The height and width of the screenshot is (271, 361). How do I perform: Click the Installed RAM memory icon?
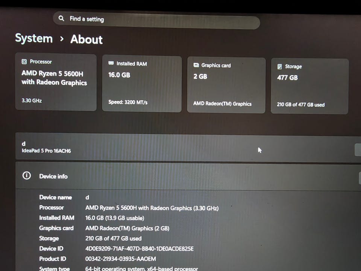pyautogui.click(x=111, y=63)
